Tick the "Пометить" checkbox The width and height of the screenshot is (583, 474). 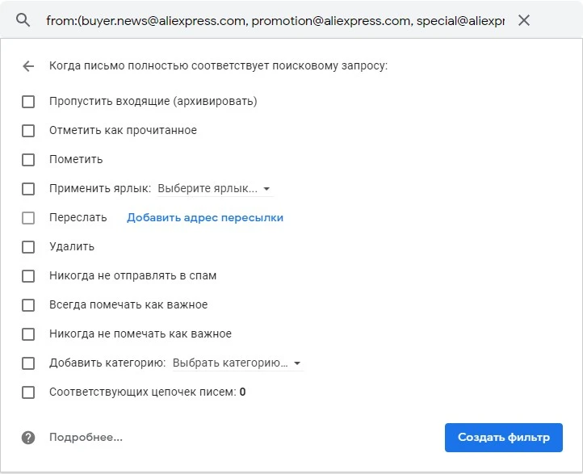pyautogui.click(x=28, y=160)
